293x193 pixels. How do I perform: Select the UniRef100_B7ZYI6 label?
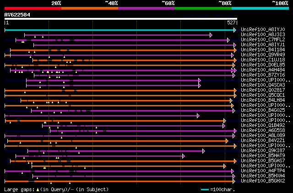pos(263,75)
